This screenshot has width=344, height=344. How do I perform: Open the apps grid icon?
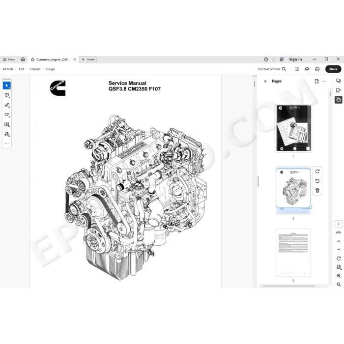pyautogui.click(x=282, y=59)
